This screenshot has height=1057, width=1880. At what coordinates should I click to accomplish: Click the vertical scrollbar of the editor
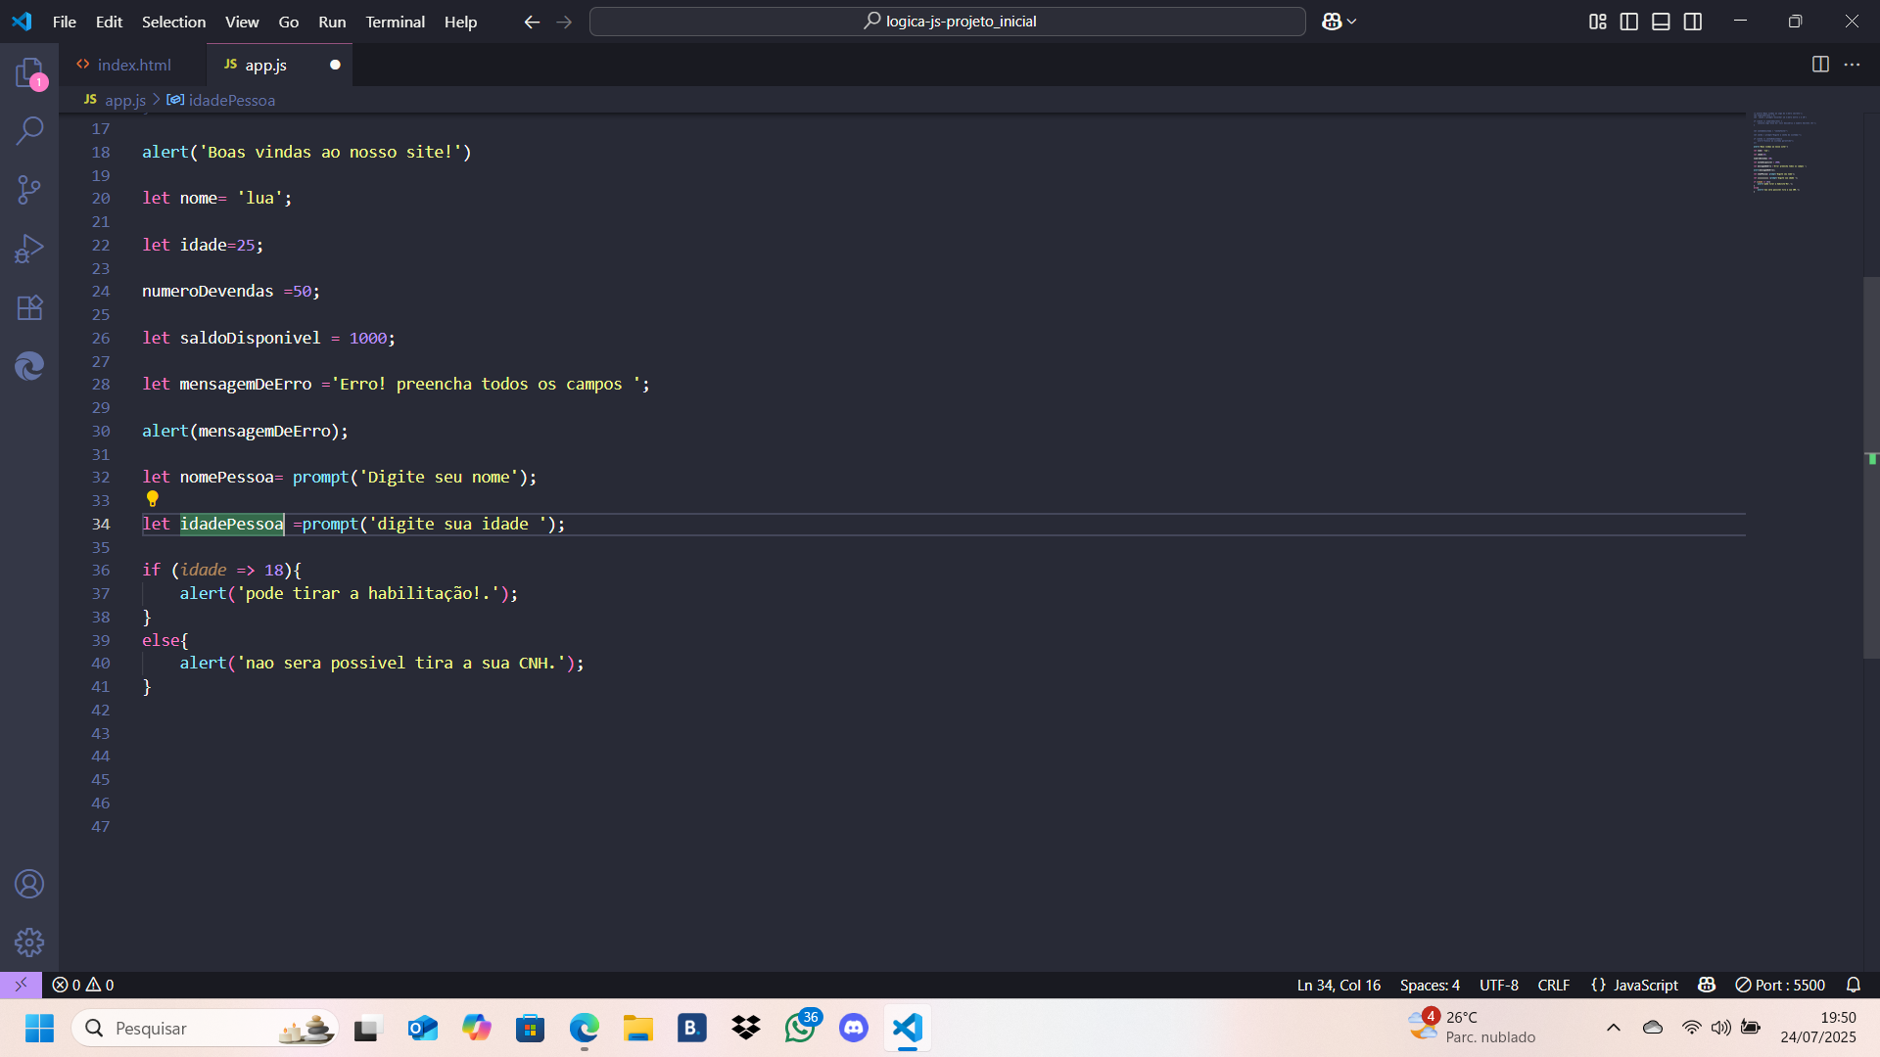pos(1871,468)
